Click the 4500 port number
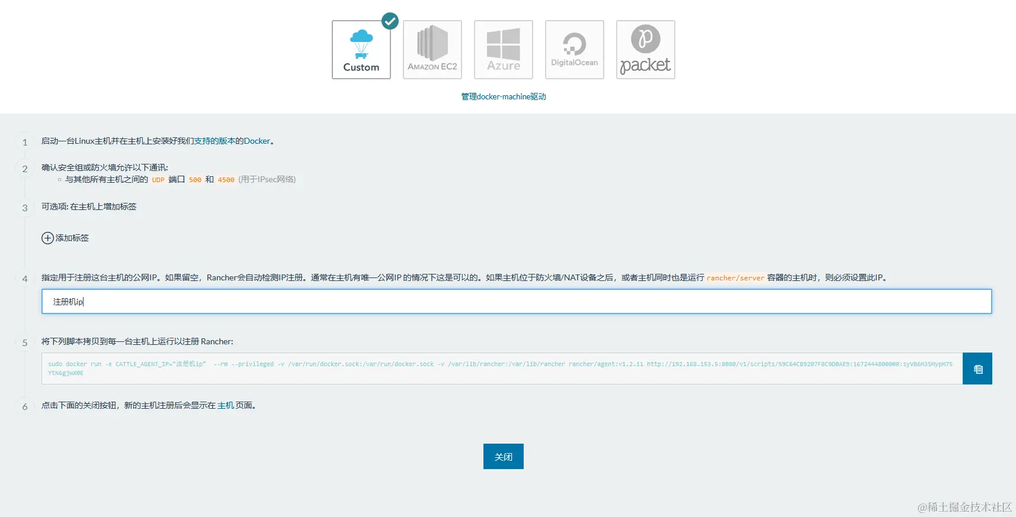 (x=226, y=180)
